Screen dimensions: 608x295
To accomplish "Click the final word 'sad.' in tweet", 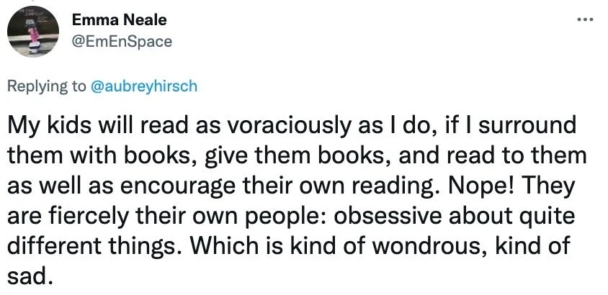I will [30, 276].
